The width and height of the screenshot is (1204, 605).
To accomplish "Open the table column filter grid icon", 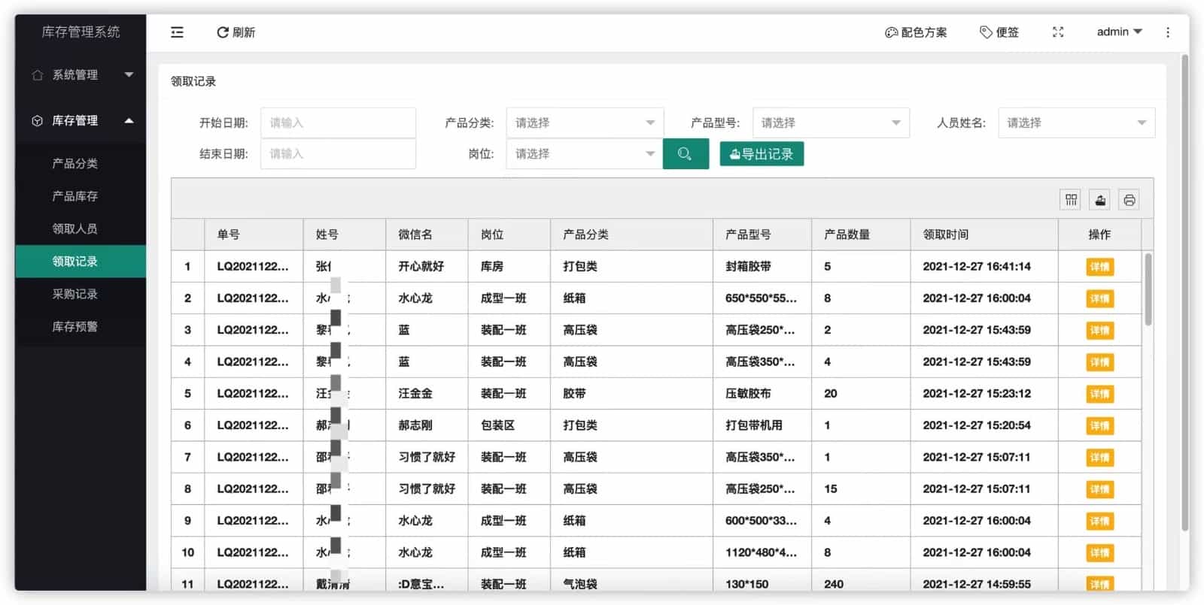I will pyautogui.click(x=1071, y=200).
